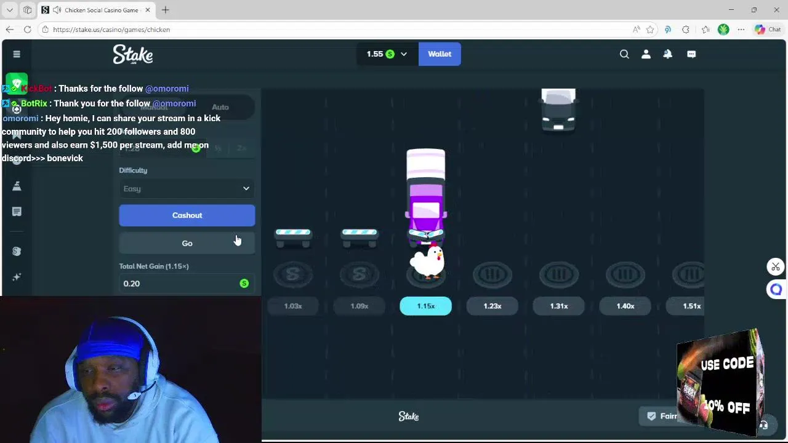Open the favorites list icon
Image resolution: width=788 pixels, height=443 pixels.
coord(706,30)
